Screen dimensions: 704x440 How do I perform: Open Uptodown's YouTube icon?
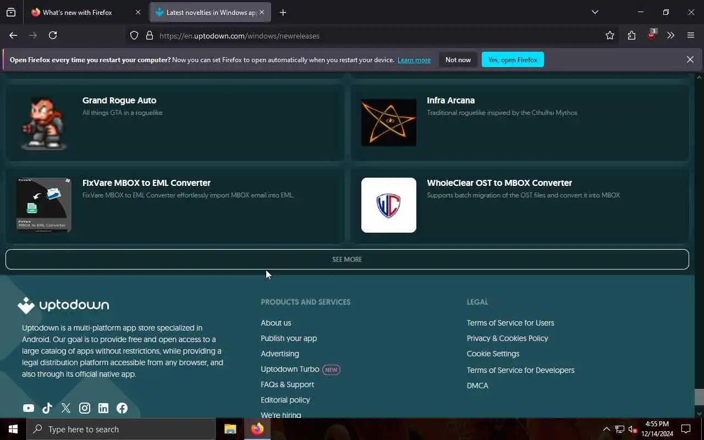tap(29, 408)
